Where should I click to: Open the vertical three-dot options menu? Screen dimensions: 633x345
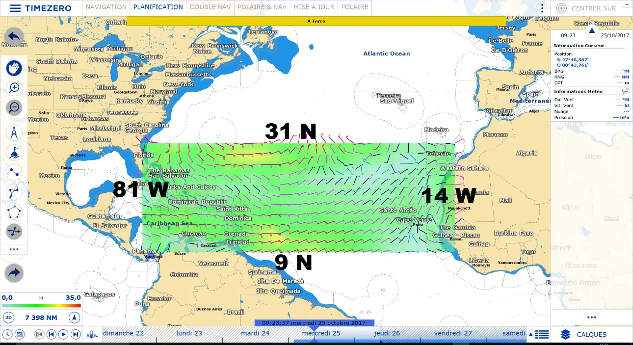542,8
